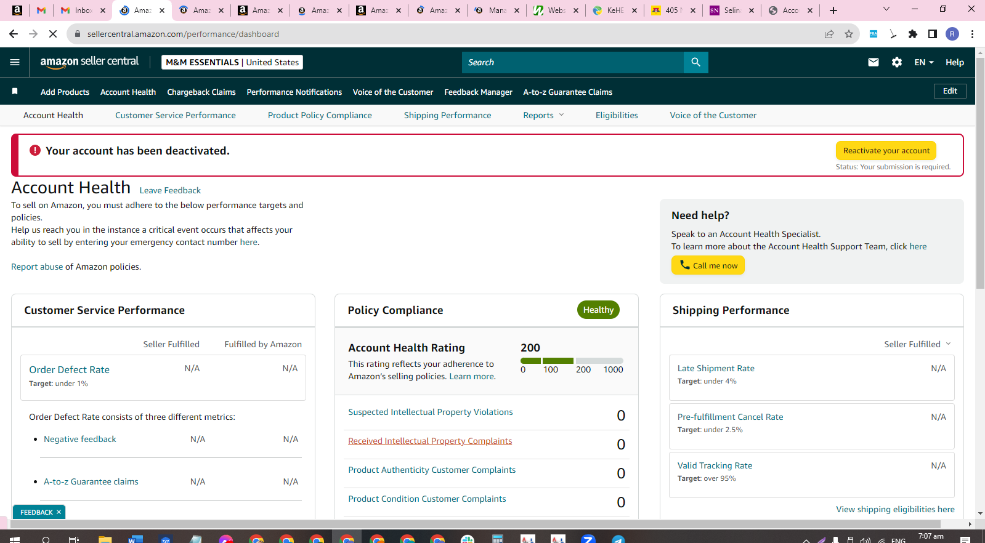Bookmark this page with the star icon
Viewport: 985px width, 543px height.
[x=849, y=34]
